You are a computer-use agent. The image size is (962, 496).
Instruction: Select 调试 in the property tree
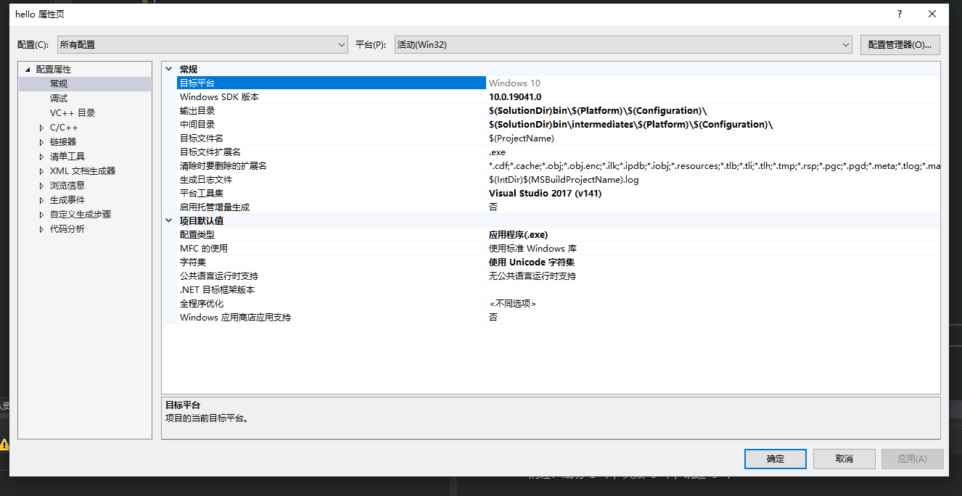[x=59, y=99]
